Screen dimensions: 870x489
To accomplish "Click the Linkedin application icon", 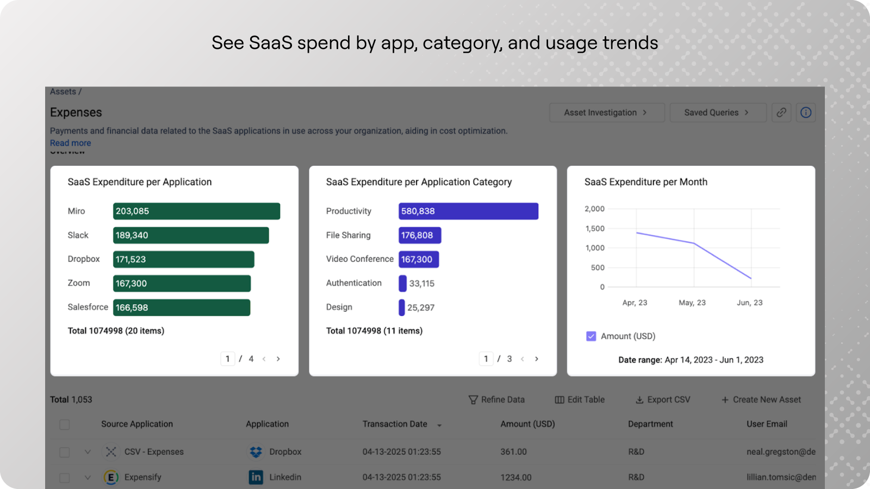I will point(256,477).
